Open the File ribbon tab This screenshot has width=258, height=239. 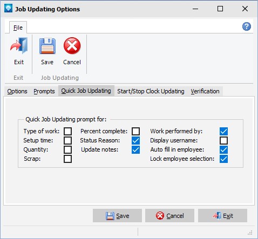point(18,28)
